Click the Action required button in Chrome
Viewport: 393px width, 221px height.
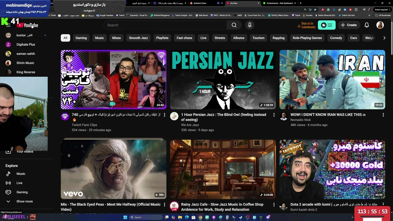pos(382,10)
